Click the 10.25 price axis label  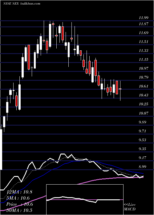click(144, 104)
